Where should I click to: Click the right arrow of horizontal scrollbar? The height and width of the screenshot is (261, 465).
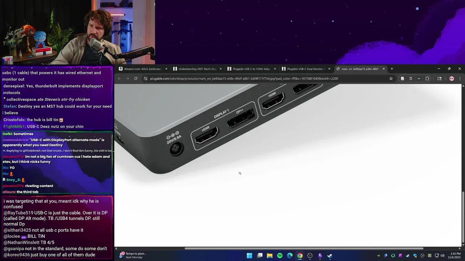coord(459,248)
